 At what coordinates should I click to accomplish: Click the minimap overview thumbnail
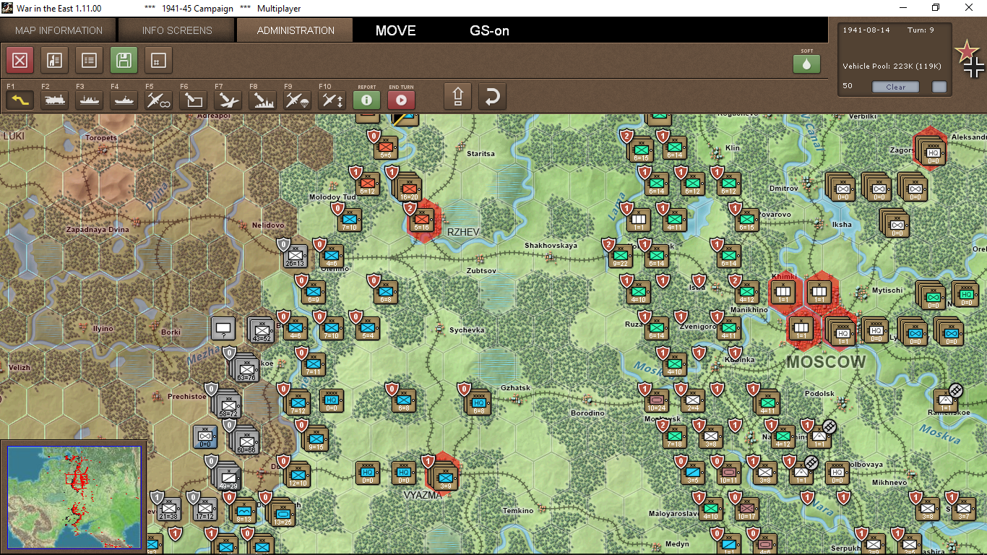[x=74, y=496]
